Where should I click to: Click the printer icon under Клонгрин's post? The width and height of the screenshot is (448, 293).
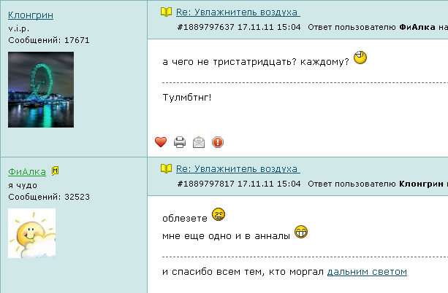[x=180, y=142]
